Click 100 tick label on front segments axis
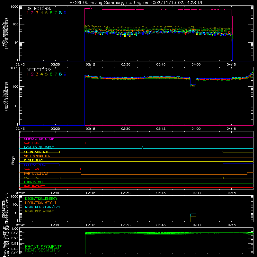This screenshot has height=257, width=257. (x=15, y=24)
